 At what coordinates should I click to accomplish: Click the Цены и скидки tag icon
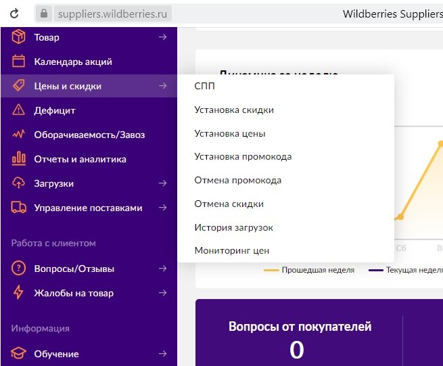click(18, 85)
